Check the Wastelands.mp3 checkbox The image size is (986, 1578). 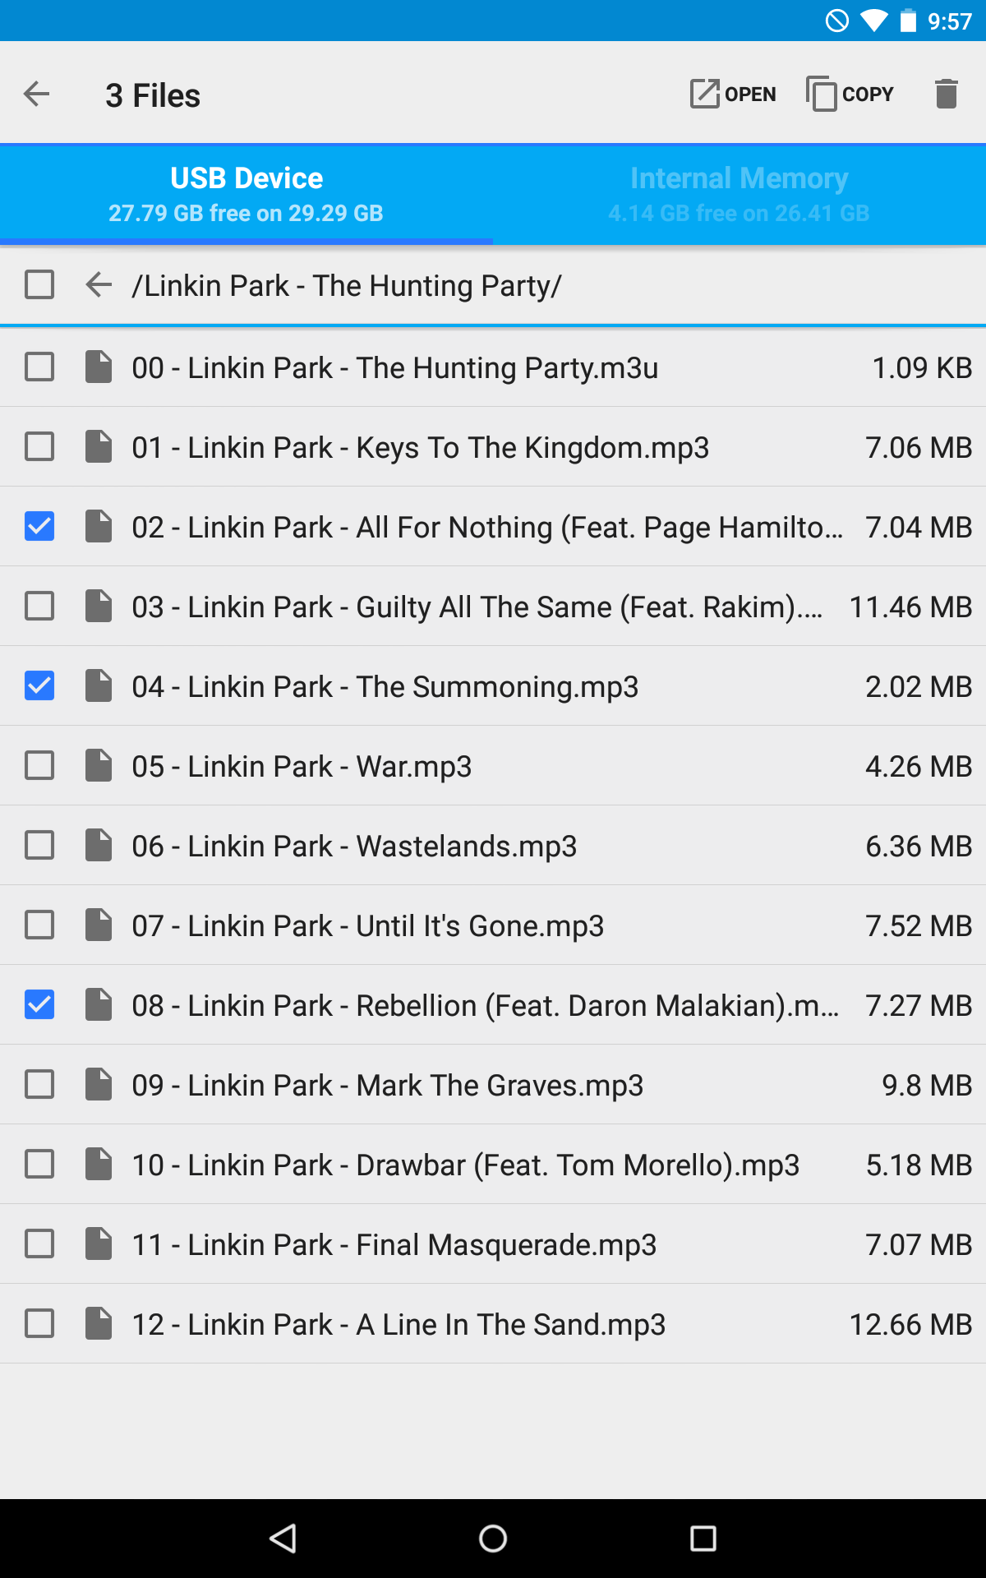(x=39, y=846)
